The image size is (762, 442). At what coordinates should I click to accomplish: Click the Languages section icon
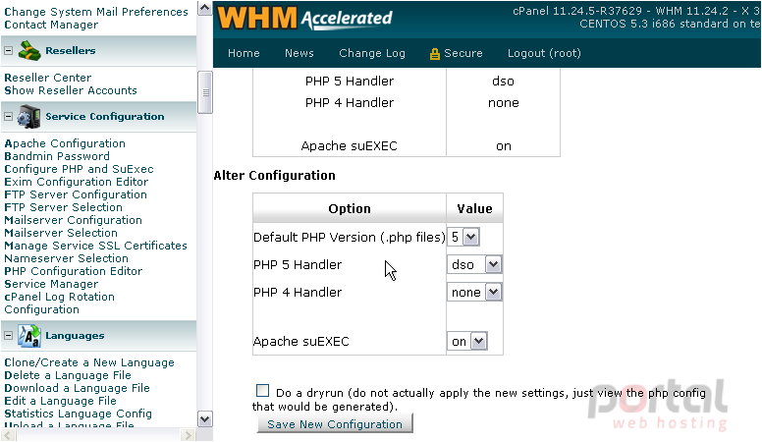point(29,336)
